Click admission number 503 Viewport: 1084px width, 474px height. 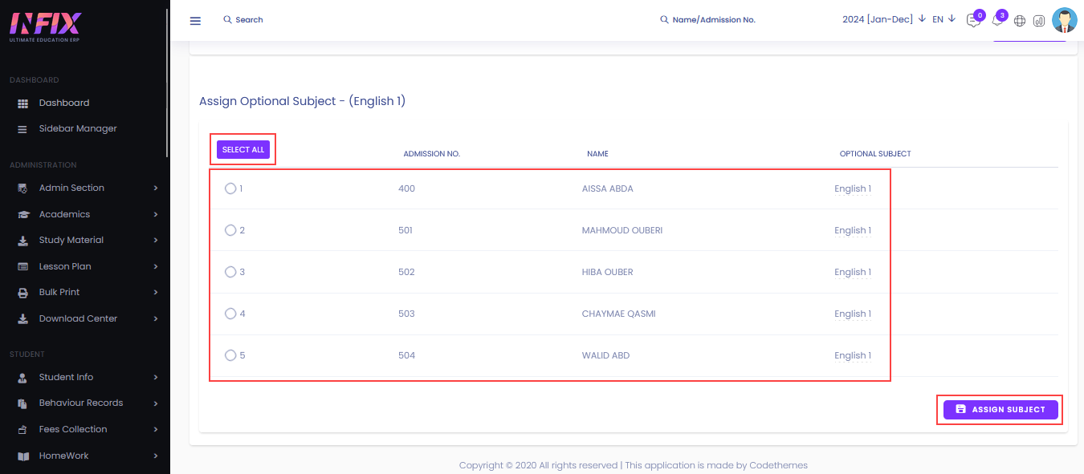click(x=406, y=314)
